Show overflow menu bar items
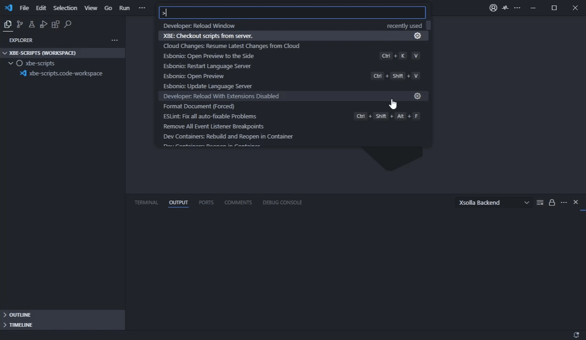The image size is (586, 340). coord(142,8)
